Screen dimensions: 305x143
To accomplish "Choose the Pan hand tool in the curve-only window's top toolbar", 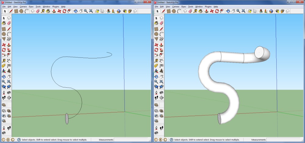I will click(x=81, y=11).
